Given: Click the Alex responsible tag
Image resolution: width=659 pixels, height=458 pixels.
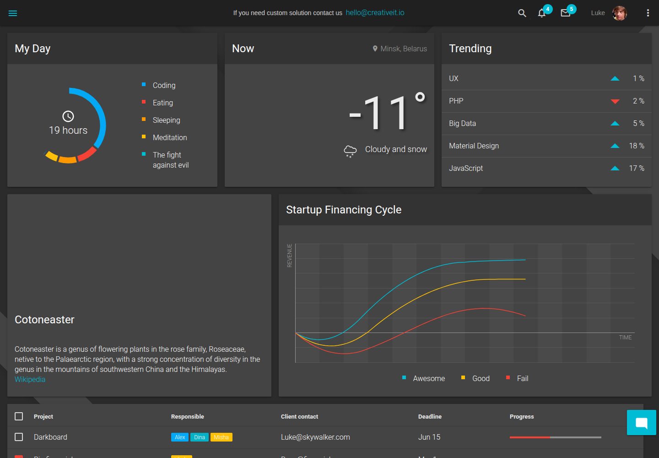Looking at the screenshot, I should (x=180, y=437).
